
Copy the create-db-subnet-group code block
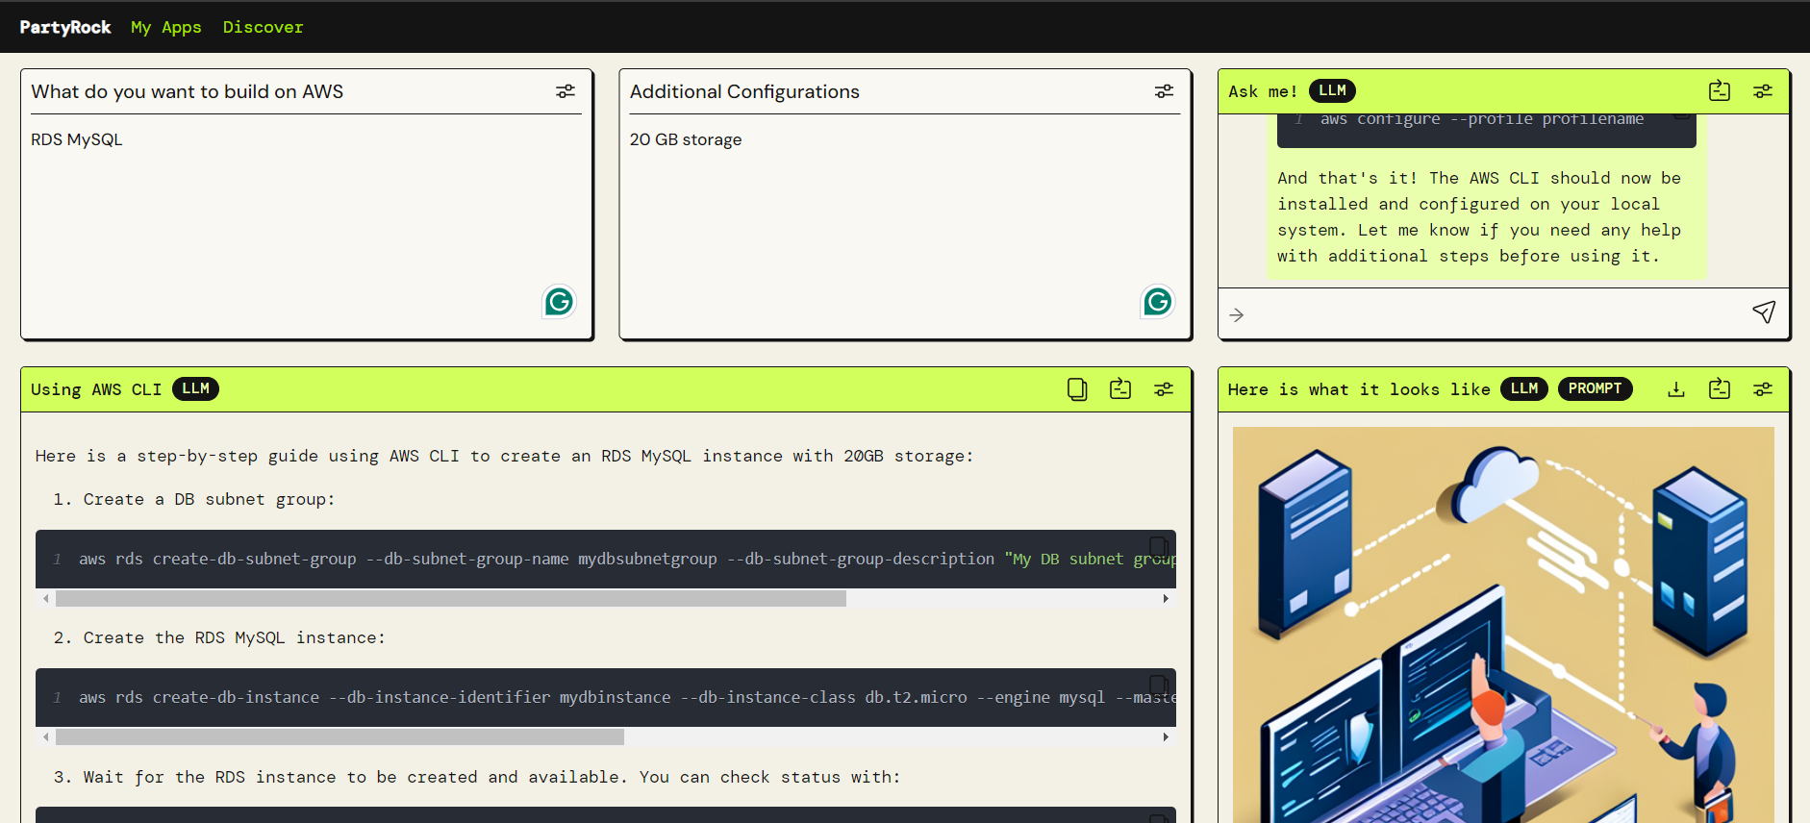(1159, 547)
